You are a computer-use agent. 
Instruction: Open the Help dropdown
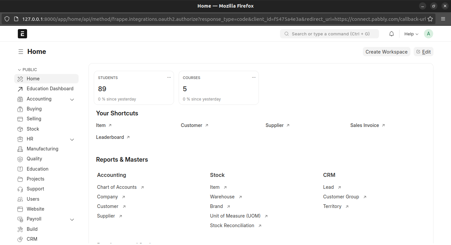[411, 34]
